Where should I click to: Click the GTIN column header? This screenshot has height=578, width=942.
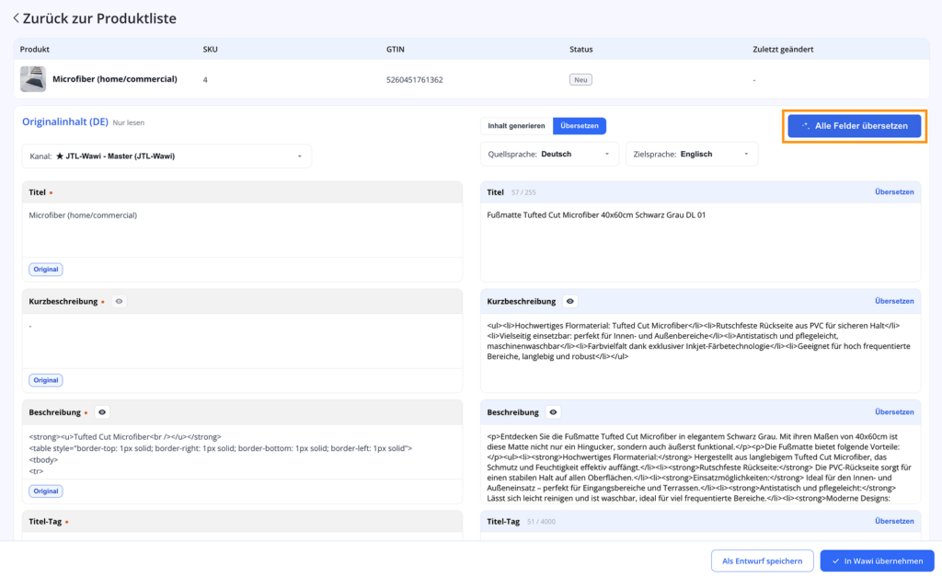coord(396,50)
